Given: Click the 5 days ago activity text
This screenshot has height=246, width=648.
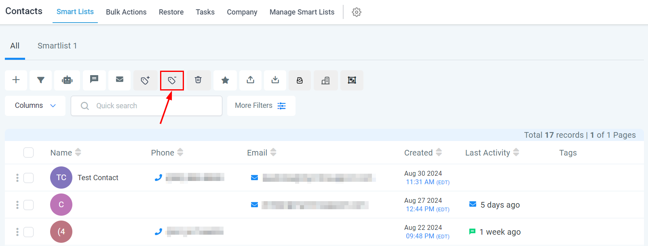Looking at the screenshot, I should tap(500, 205).
